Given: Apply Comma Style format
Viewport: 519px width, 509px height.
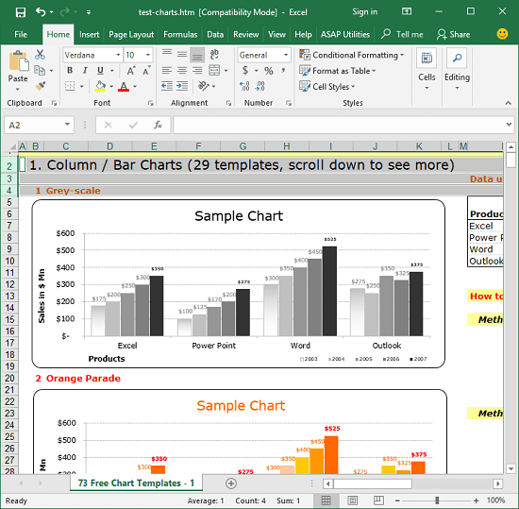Looking at the screenshot, I should point(283,71).
